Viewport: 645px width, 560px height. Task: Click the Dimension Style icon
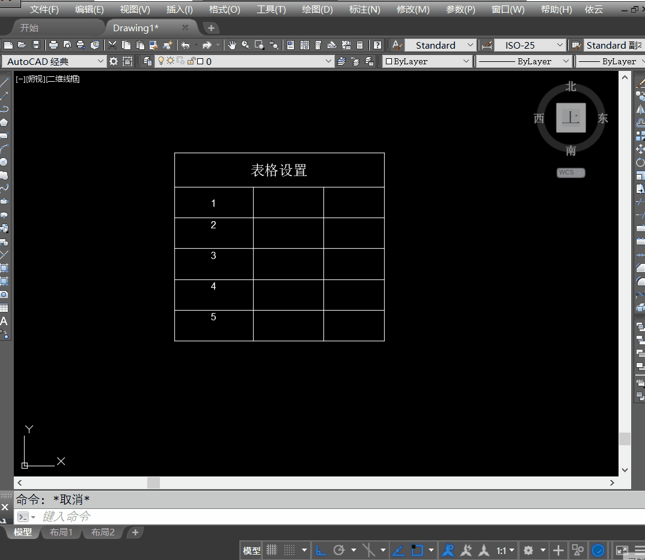point(487,45)
